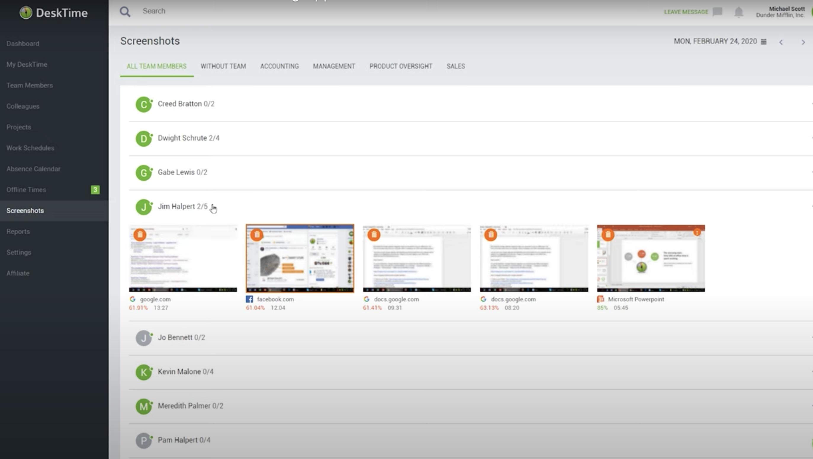
Task: Click the DeskTime logo icon
Action: [26, 13]
